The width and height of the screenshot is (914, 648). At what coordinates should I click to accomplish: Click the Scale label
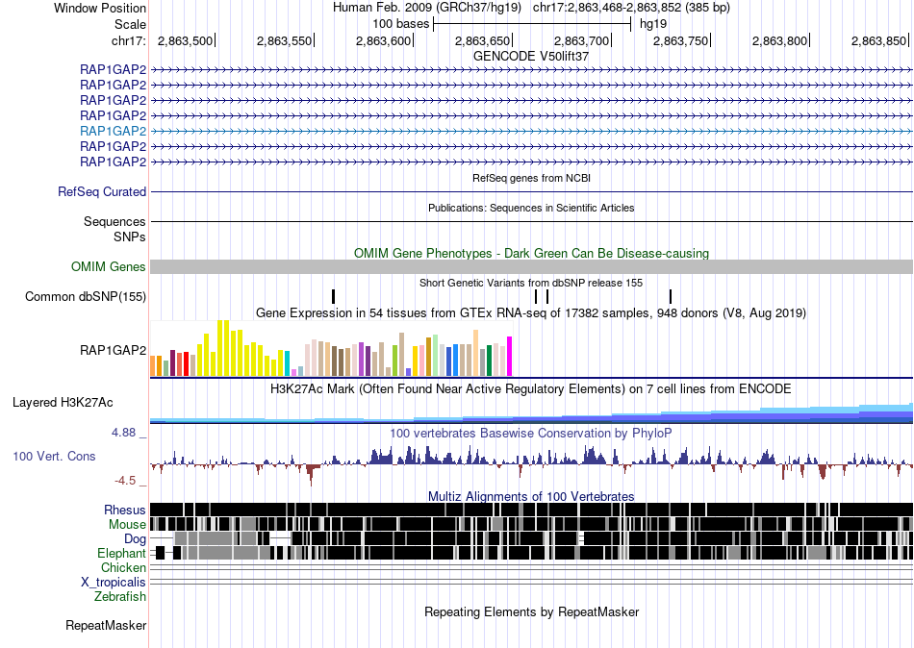[131, 24]
